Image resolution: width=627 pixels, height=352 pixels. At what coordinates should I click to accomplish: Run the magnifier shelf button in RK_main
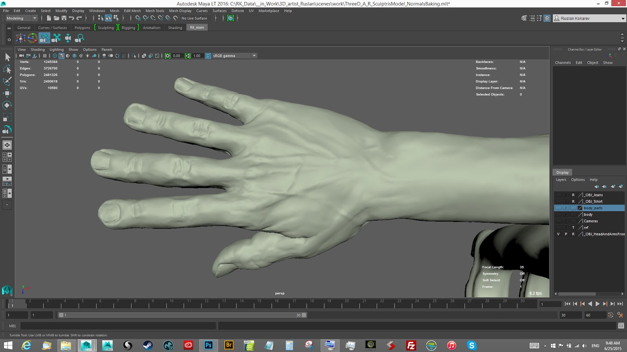click(80, 38)
